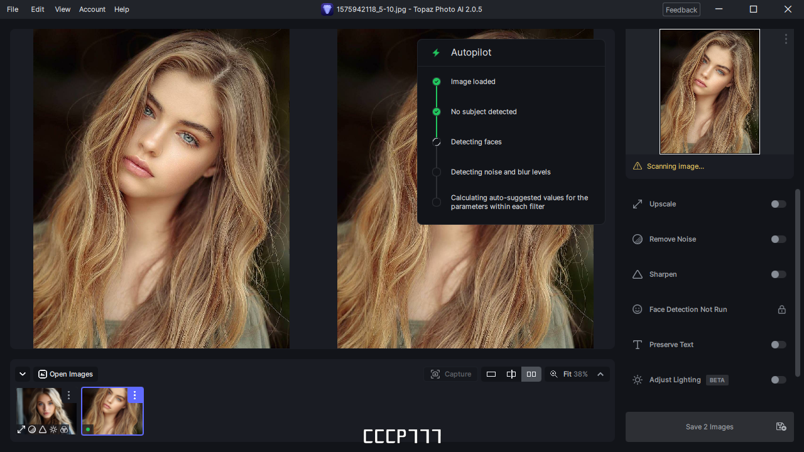The height and width of the screenshot is (452, 804).
Task: Select the blonde woman filmstrip thumbnail
Action: click(x=46, y=411)
